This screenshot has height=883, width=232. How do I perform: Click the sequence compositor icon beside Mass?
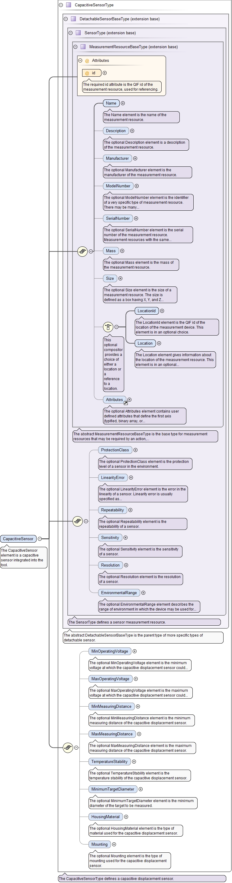click(82, 251)
